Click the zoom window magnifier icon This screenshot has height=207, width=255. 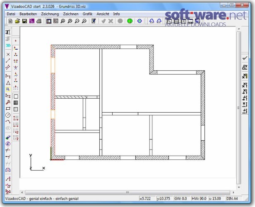click(63, 21)
